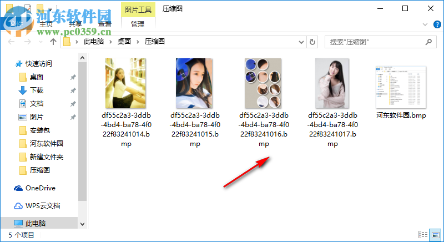Go back with the left arrow button
The image size is (444, 242).
pyautogui.click(x=11, y=42)
